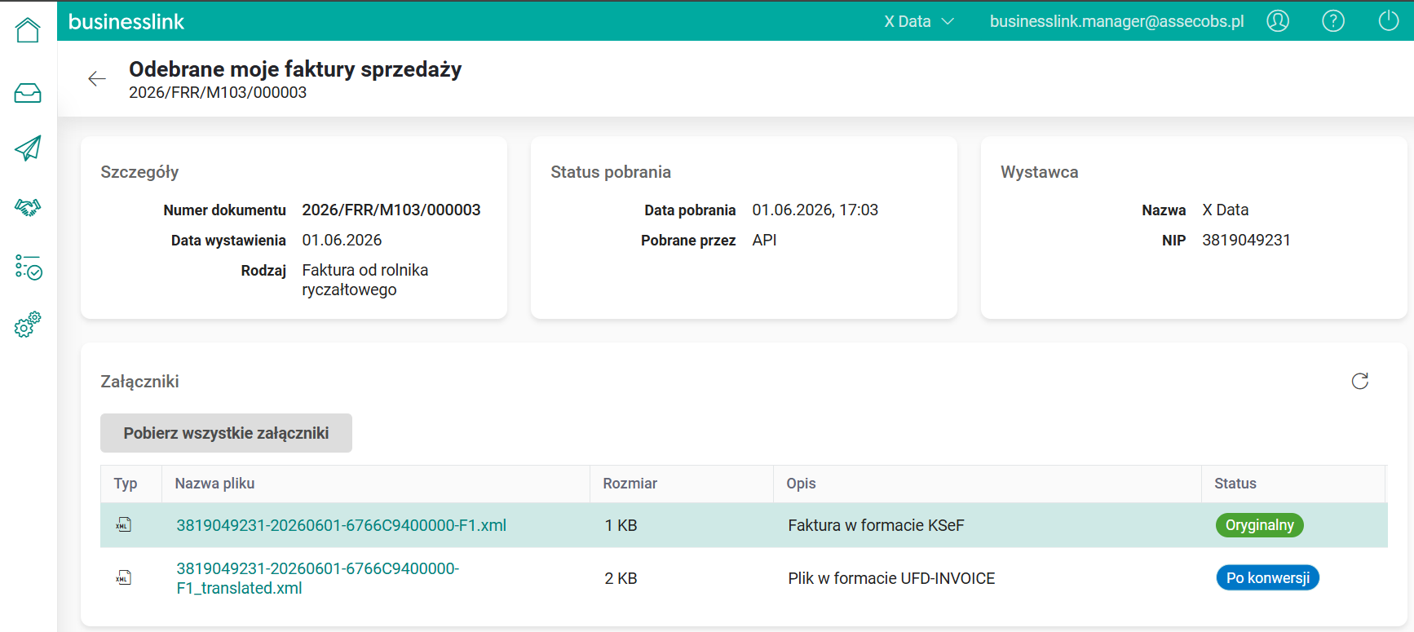Image resolution: width=1414 pixels, height=632 pixels.
Task: Select the Wystawca name value X Data
Action: point(1226,210)
